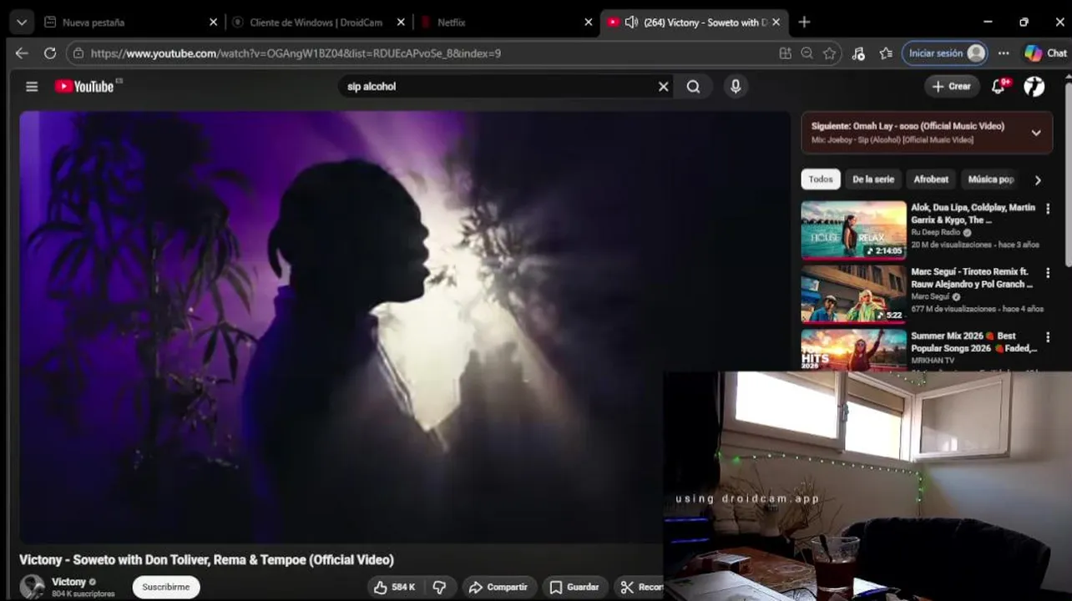This screenshot has width=1072, height=601.
Task: Close the Nueva pestaña tab
Action: click(x=213, y=23)
